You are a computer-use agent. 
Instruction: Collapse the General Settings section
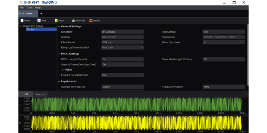59,26
